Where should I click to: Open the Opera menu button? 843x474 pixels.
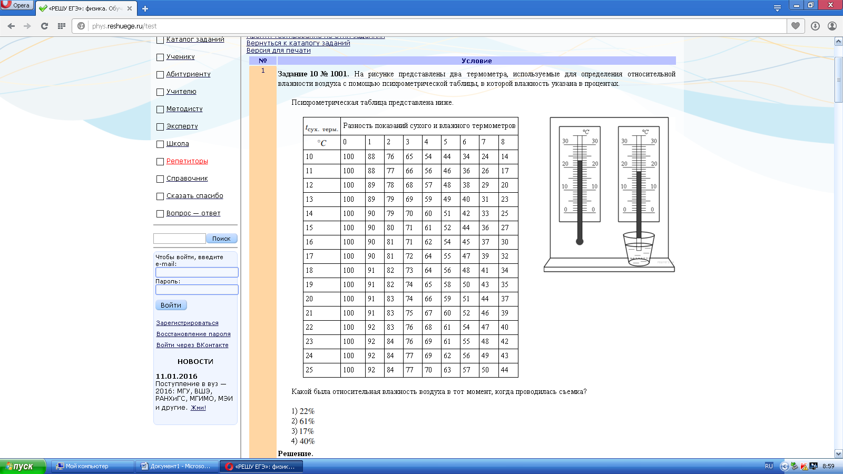click(16, 5)
